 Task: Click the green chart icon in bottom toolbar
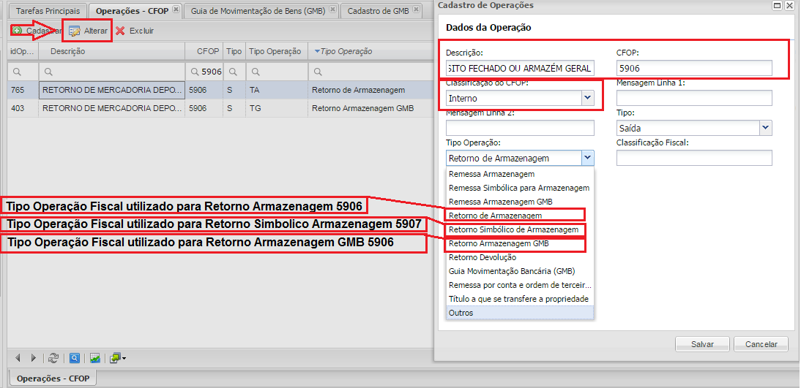pos(95,359)
